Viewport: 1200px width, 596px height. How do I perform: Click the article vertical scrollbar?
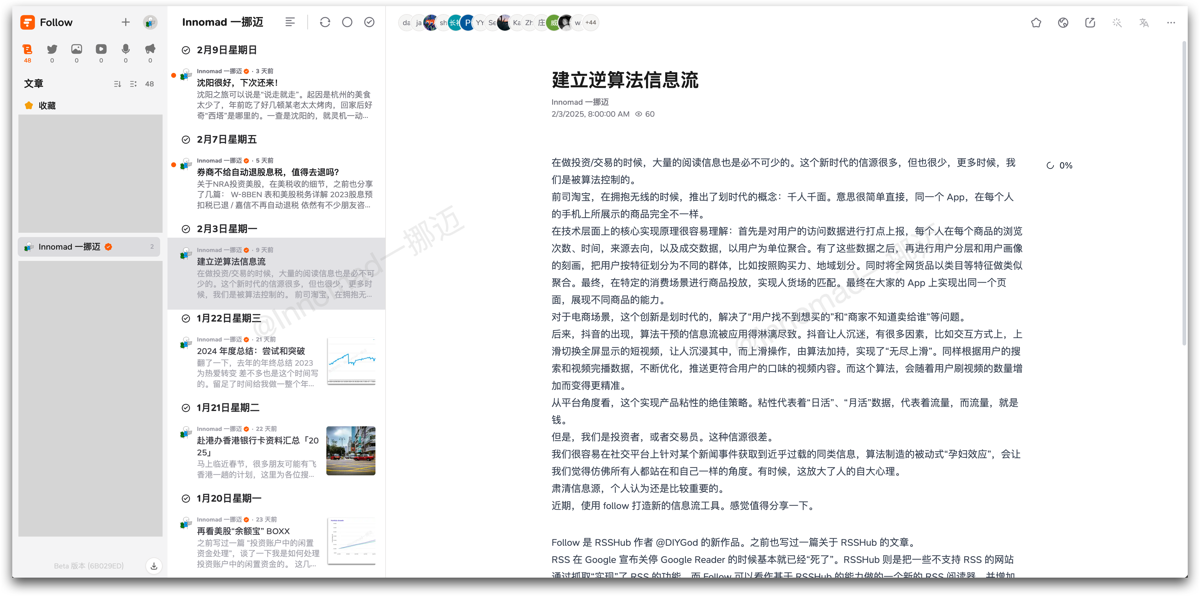1184,193
